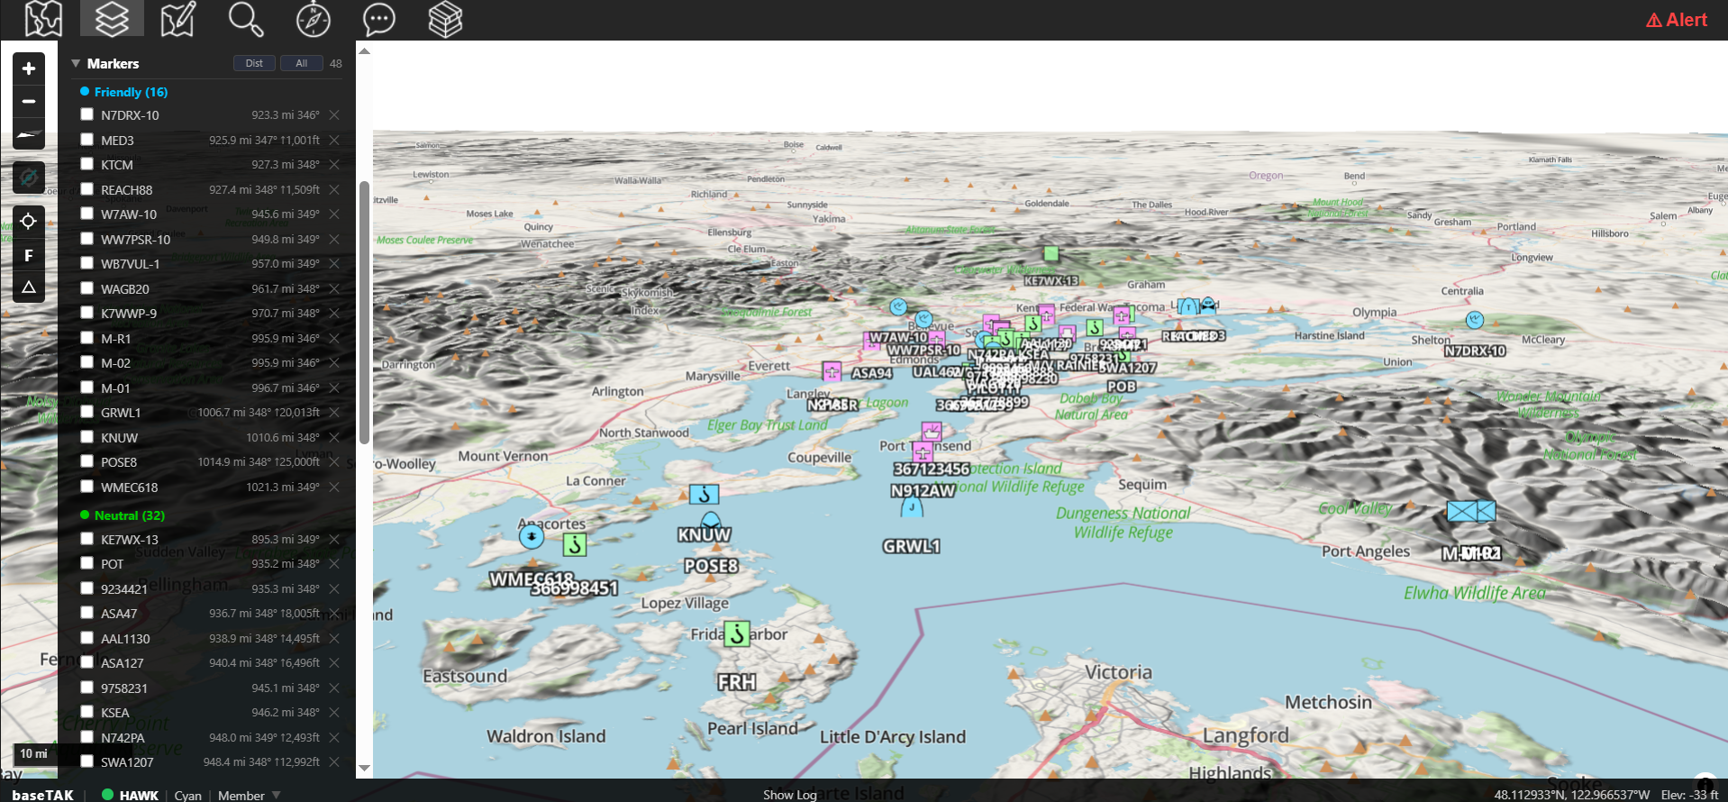Viewport: 1728px width, 802px height.
Task: Open the layers overlay panel icon
Action: [x=112, y=19]
